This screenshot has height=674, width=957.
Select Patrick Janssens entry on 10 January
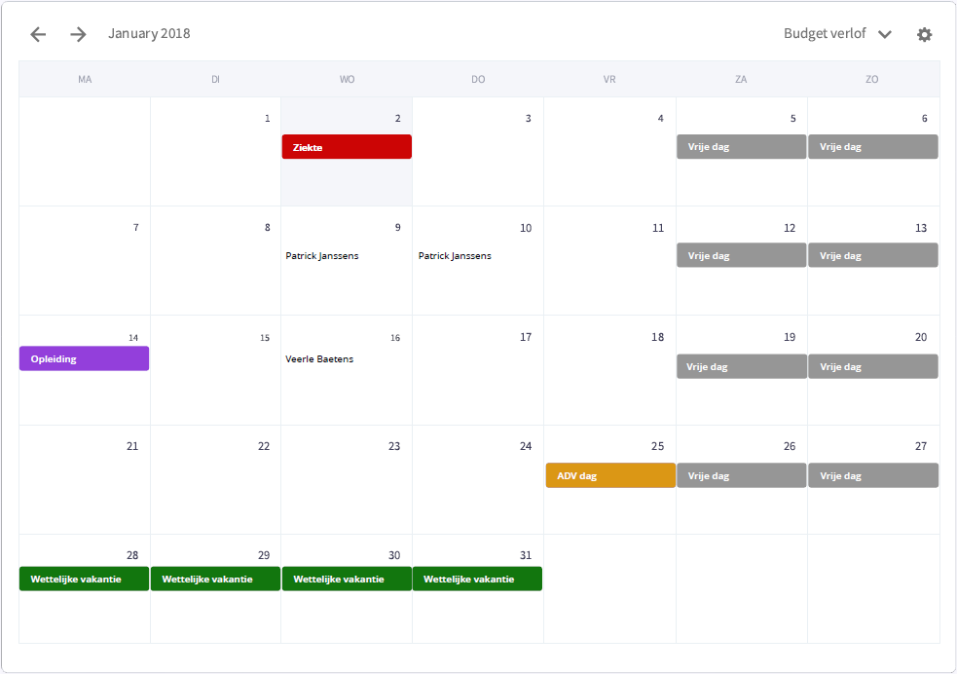[x=455, y=256]
